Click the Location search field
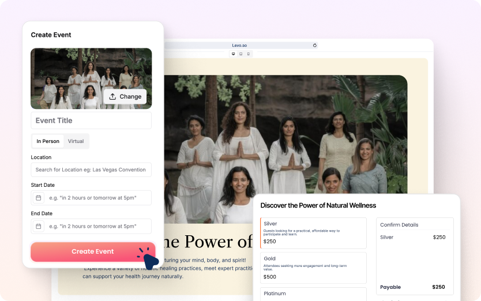Screen dimensions: 481x301 click(91, 170)
